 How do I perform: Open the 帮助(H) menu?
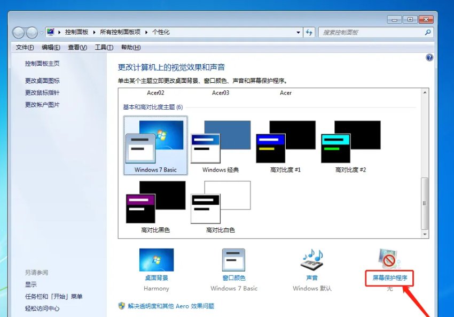click(x=131, y=47)
